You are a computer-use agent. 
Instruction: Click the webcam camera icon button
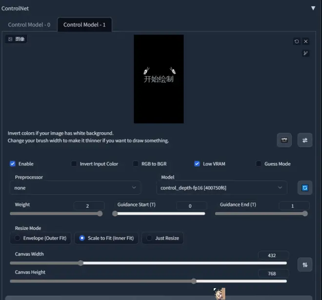pyautogui.click(x=284, y=140)
